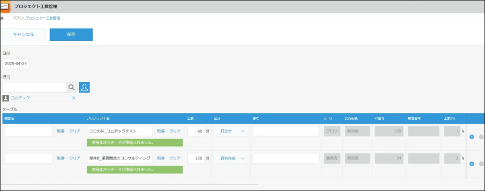Click the 60 分 man-hours input field
This screenshot has height=191, width=485.
point(196,131)
